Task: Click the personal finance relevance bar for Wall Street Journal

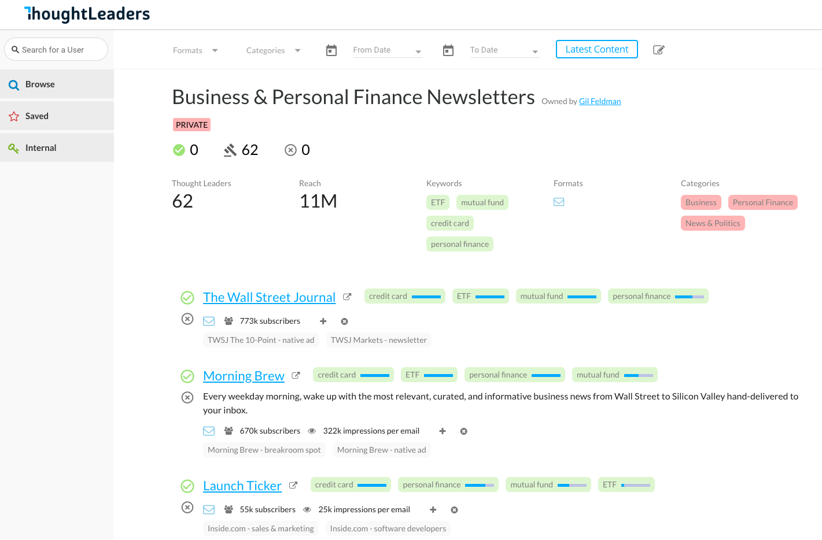Action: [x=689, y=297]
